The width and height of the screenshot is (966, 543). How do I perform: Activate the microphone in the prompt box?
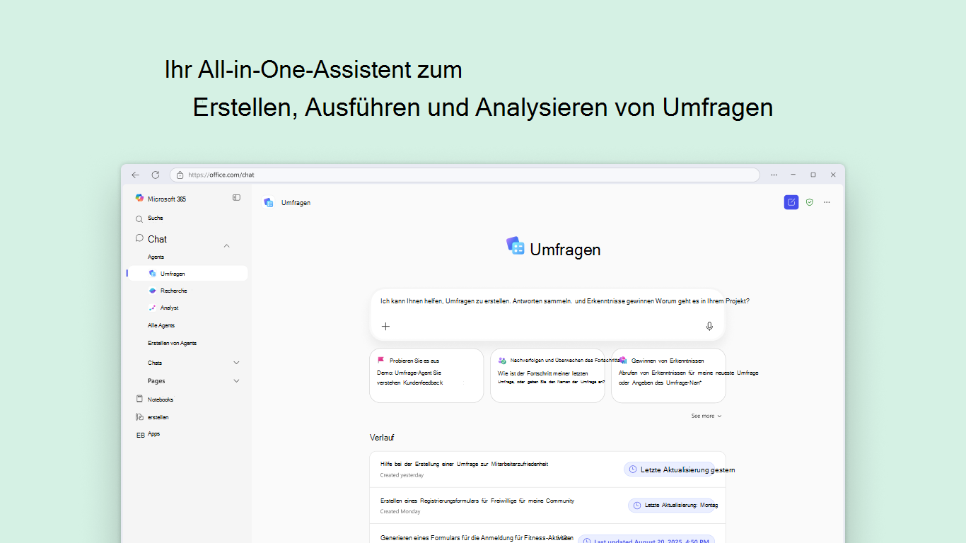tap(709, 326)
